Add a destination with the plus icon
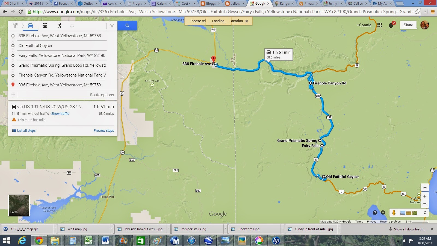 click(13, 95)
